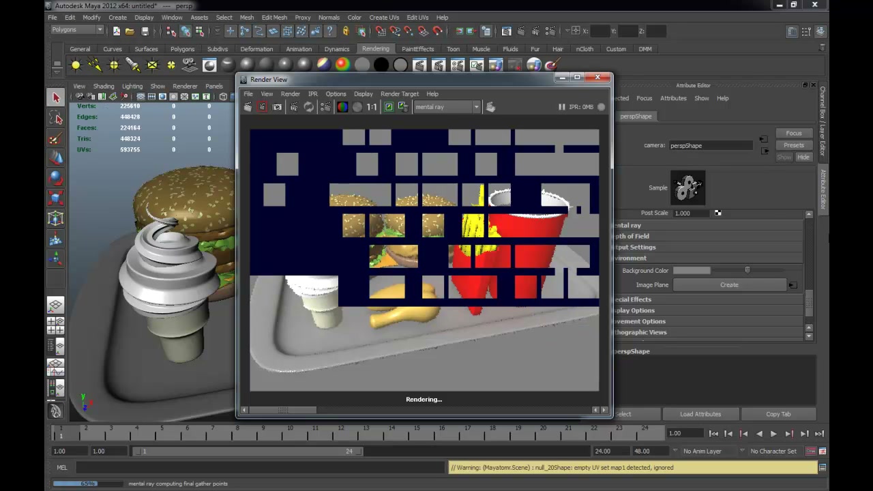Display RGB channels in Render View
The width and height of the screenshot is (873, 491).
342,107
